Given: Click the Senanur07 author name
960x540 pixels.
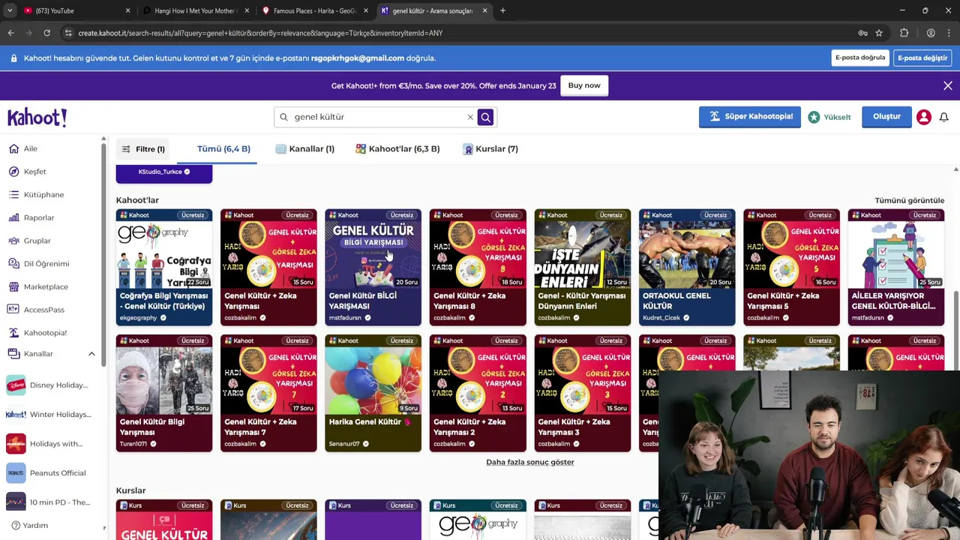Looking at the screenshot, I should tap(344, 444).
